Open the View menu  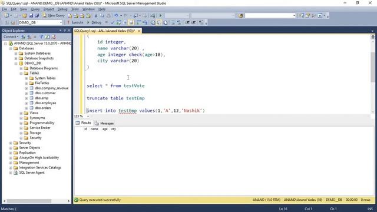24,9
